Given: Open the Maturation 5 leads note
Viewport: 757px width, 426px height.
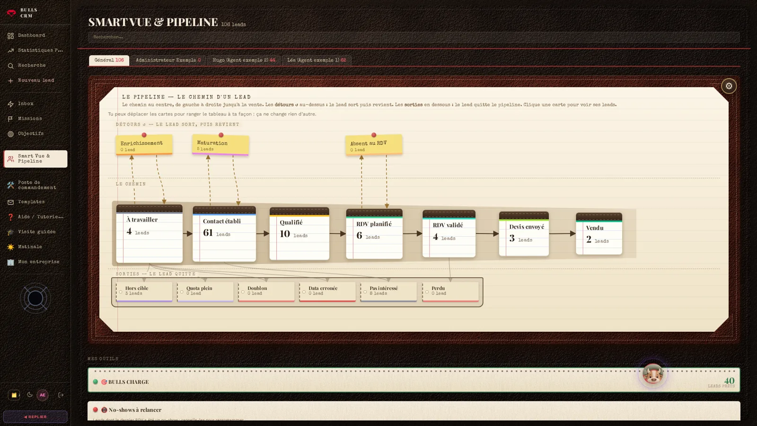Looking at the screenshot, I should click(220, 145).
